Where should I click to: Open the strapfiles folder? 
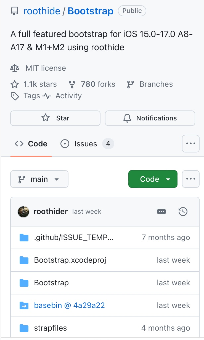[51, 328]
